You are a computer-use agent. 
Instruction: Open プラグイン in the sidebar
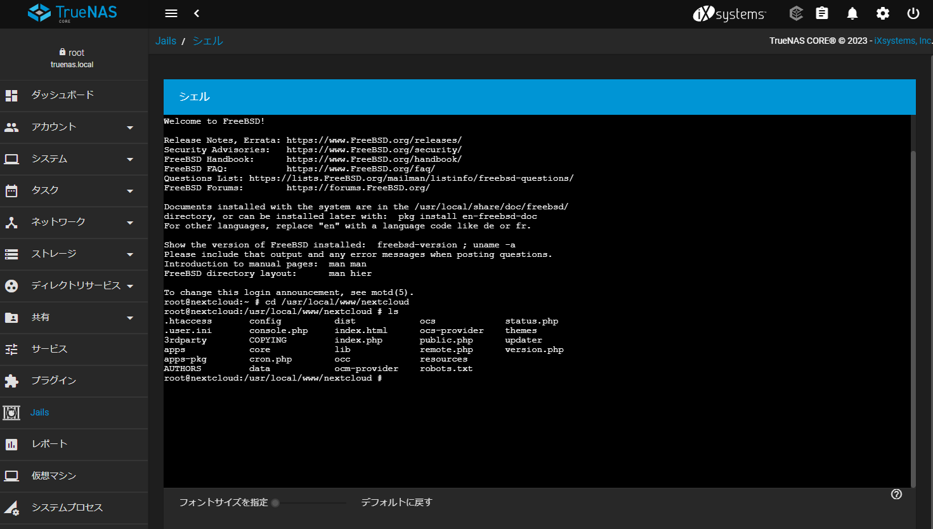(x=54, y=381)
